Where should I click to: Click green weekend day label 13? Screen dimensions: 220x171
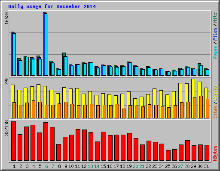90,166
